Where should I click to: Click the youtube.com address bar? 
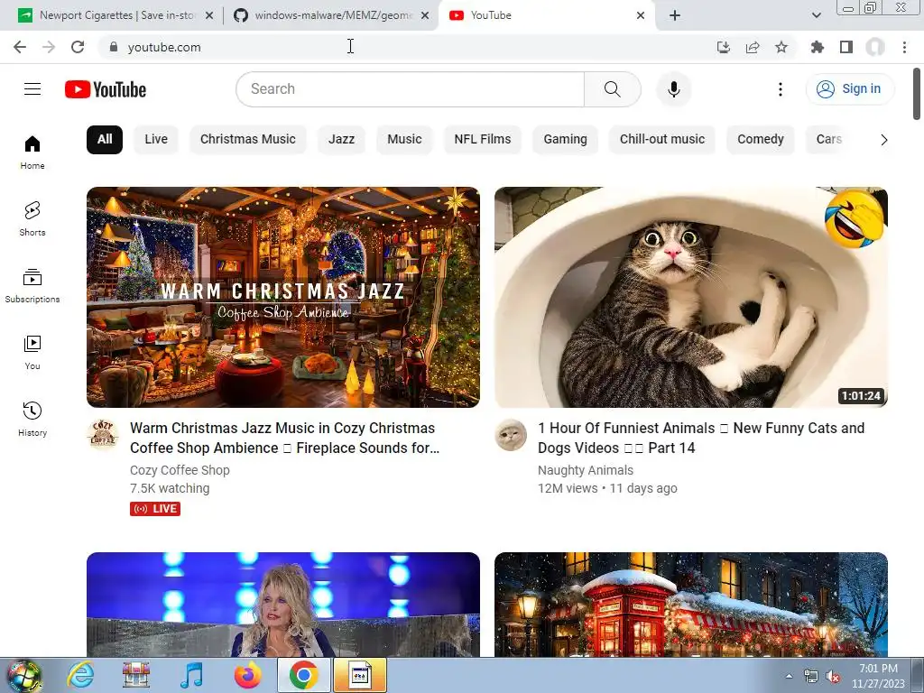point(407,47)
